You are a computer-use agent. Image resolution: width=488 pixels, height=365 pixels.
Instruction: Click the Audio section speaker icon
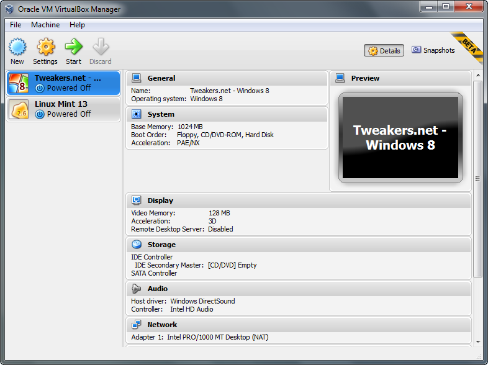click(x=137, y=289)
